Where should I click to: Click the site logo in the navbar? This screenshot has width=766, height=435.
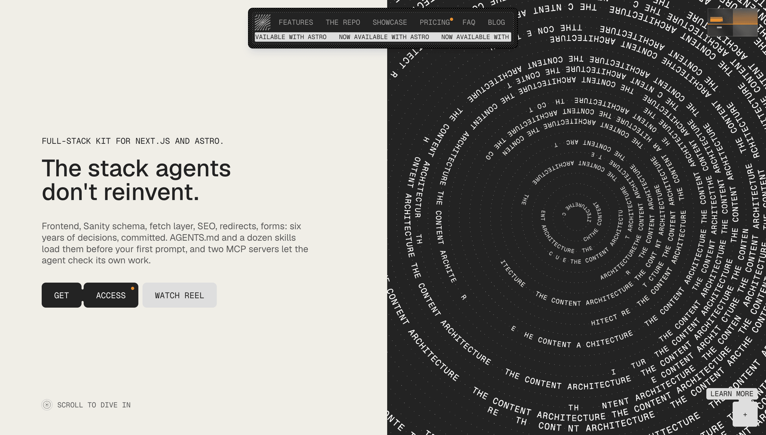pos(263,22)
